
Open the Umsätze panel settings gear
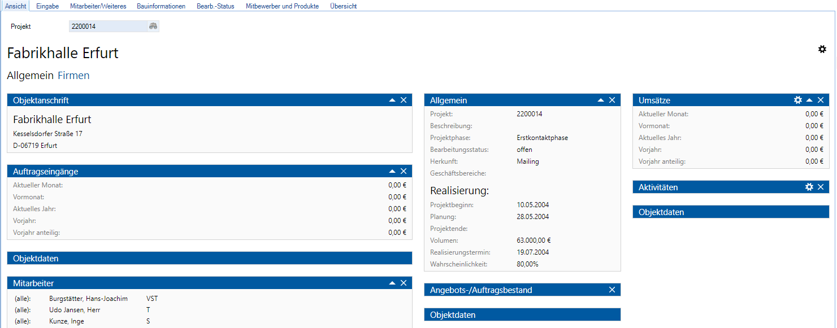click(x=798, y=100)
